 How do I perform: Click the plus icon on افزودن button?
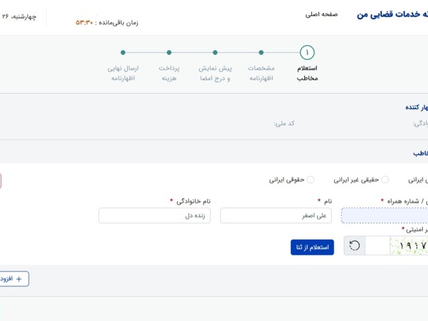tap(19, 278)
